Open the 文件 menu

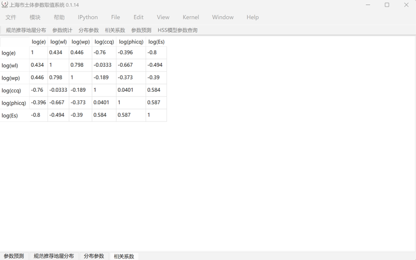pos(11,17)
